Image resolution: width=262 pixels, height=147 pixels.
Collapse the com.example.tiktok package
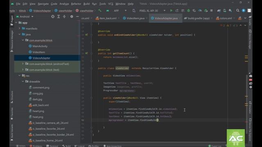[x=23, y=40]
